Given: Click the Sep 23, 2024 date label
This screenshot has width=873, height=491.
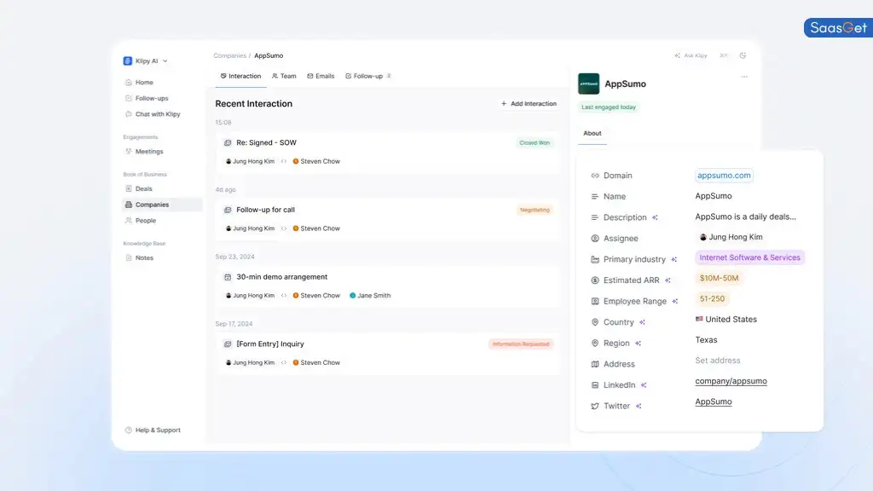Looking at the screenshot, I should (x=235, y=257).
